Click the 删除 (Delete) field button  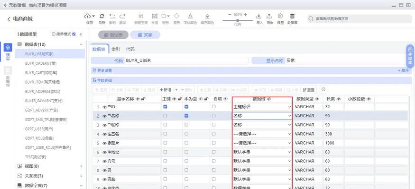pos(186,90)
